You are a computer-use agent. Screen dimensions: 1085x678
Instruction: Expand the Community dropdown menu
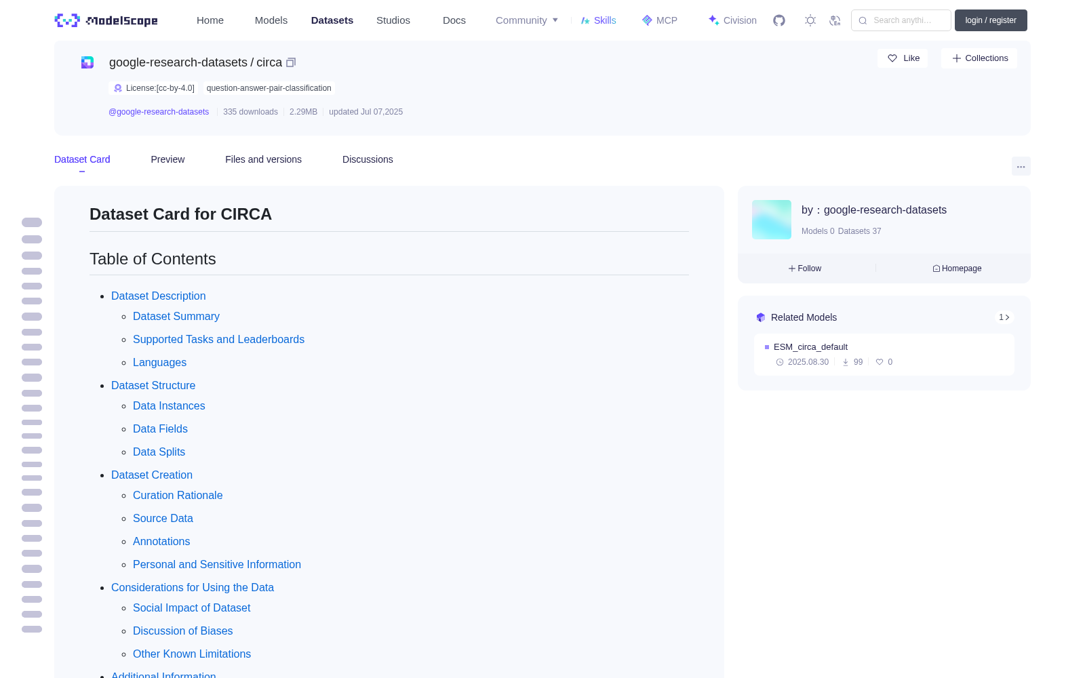coord(527,20)
